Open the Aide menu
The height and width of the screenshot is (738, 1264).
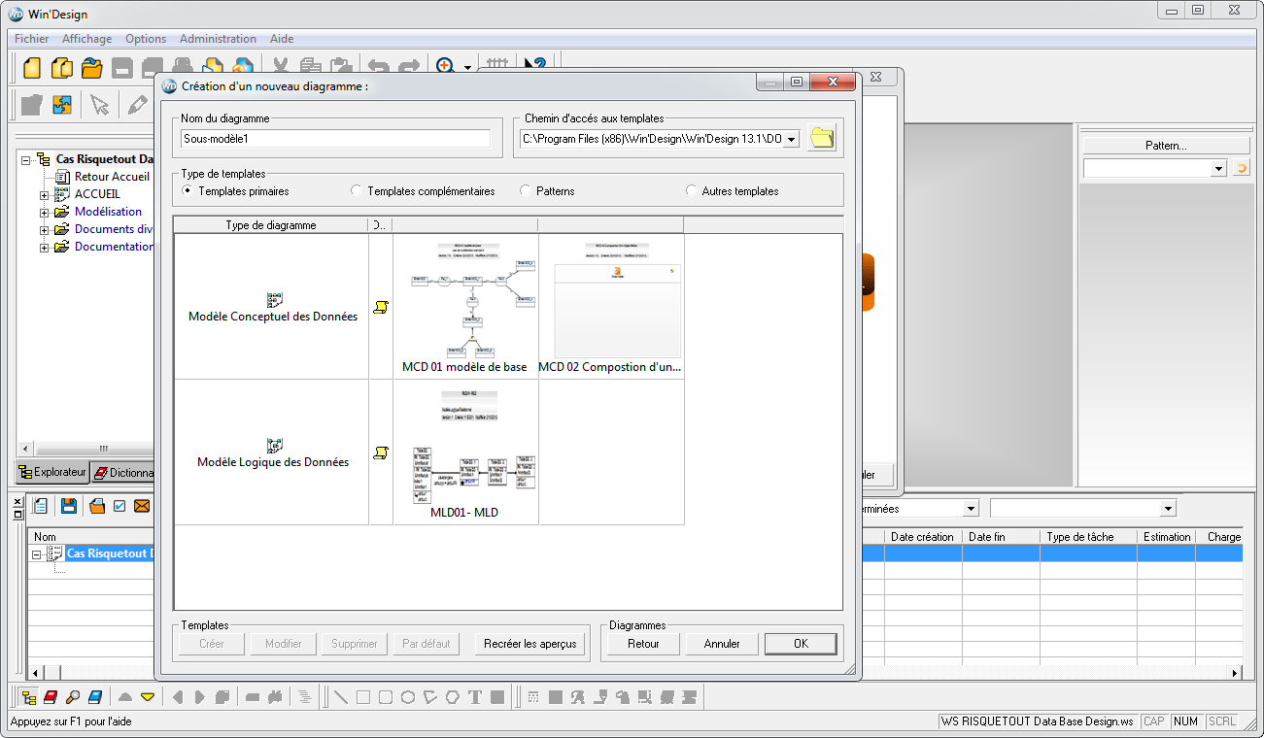[282, 39]
